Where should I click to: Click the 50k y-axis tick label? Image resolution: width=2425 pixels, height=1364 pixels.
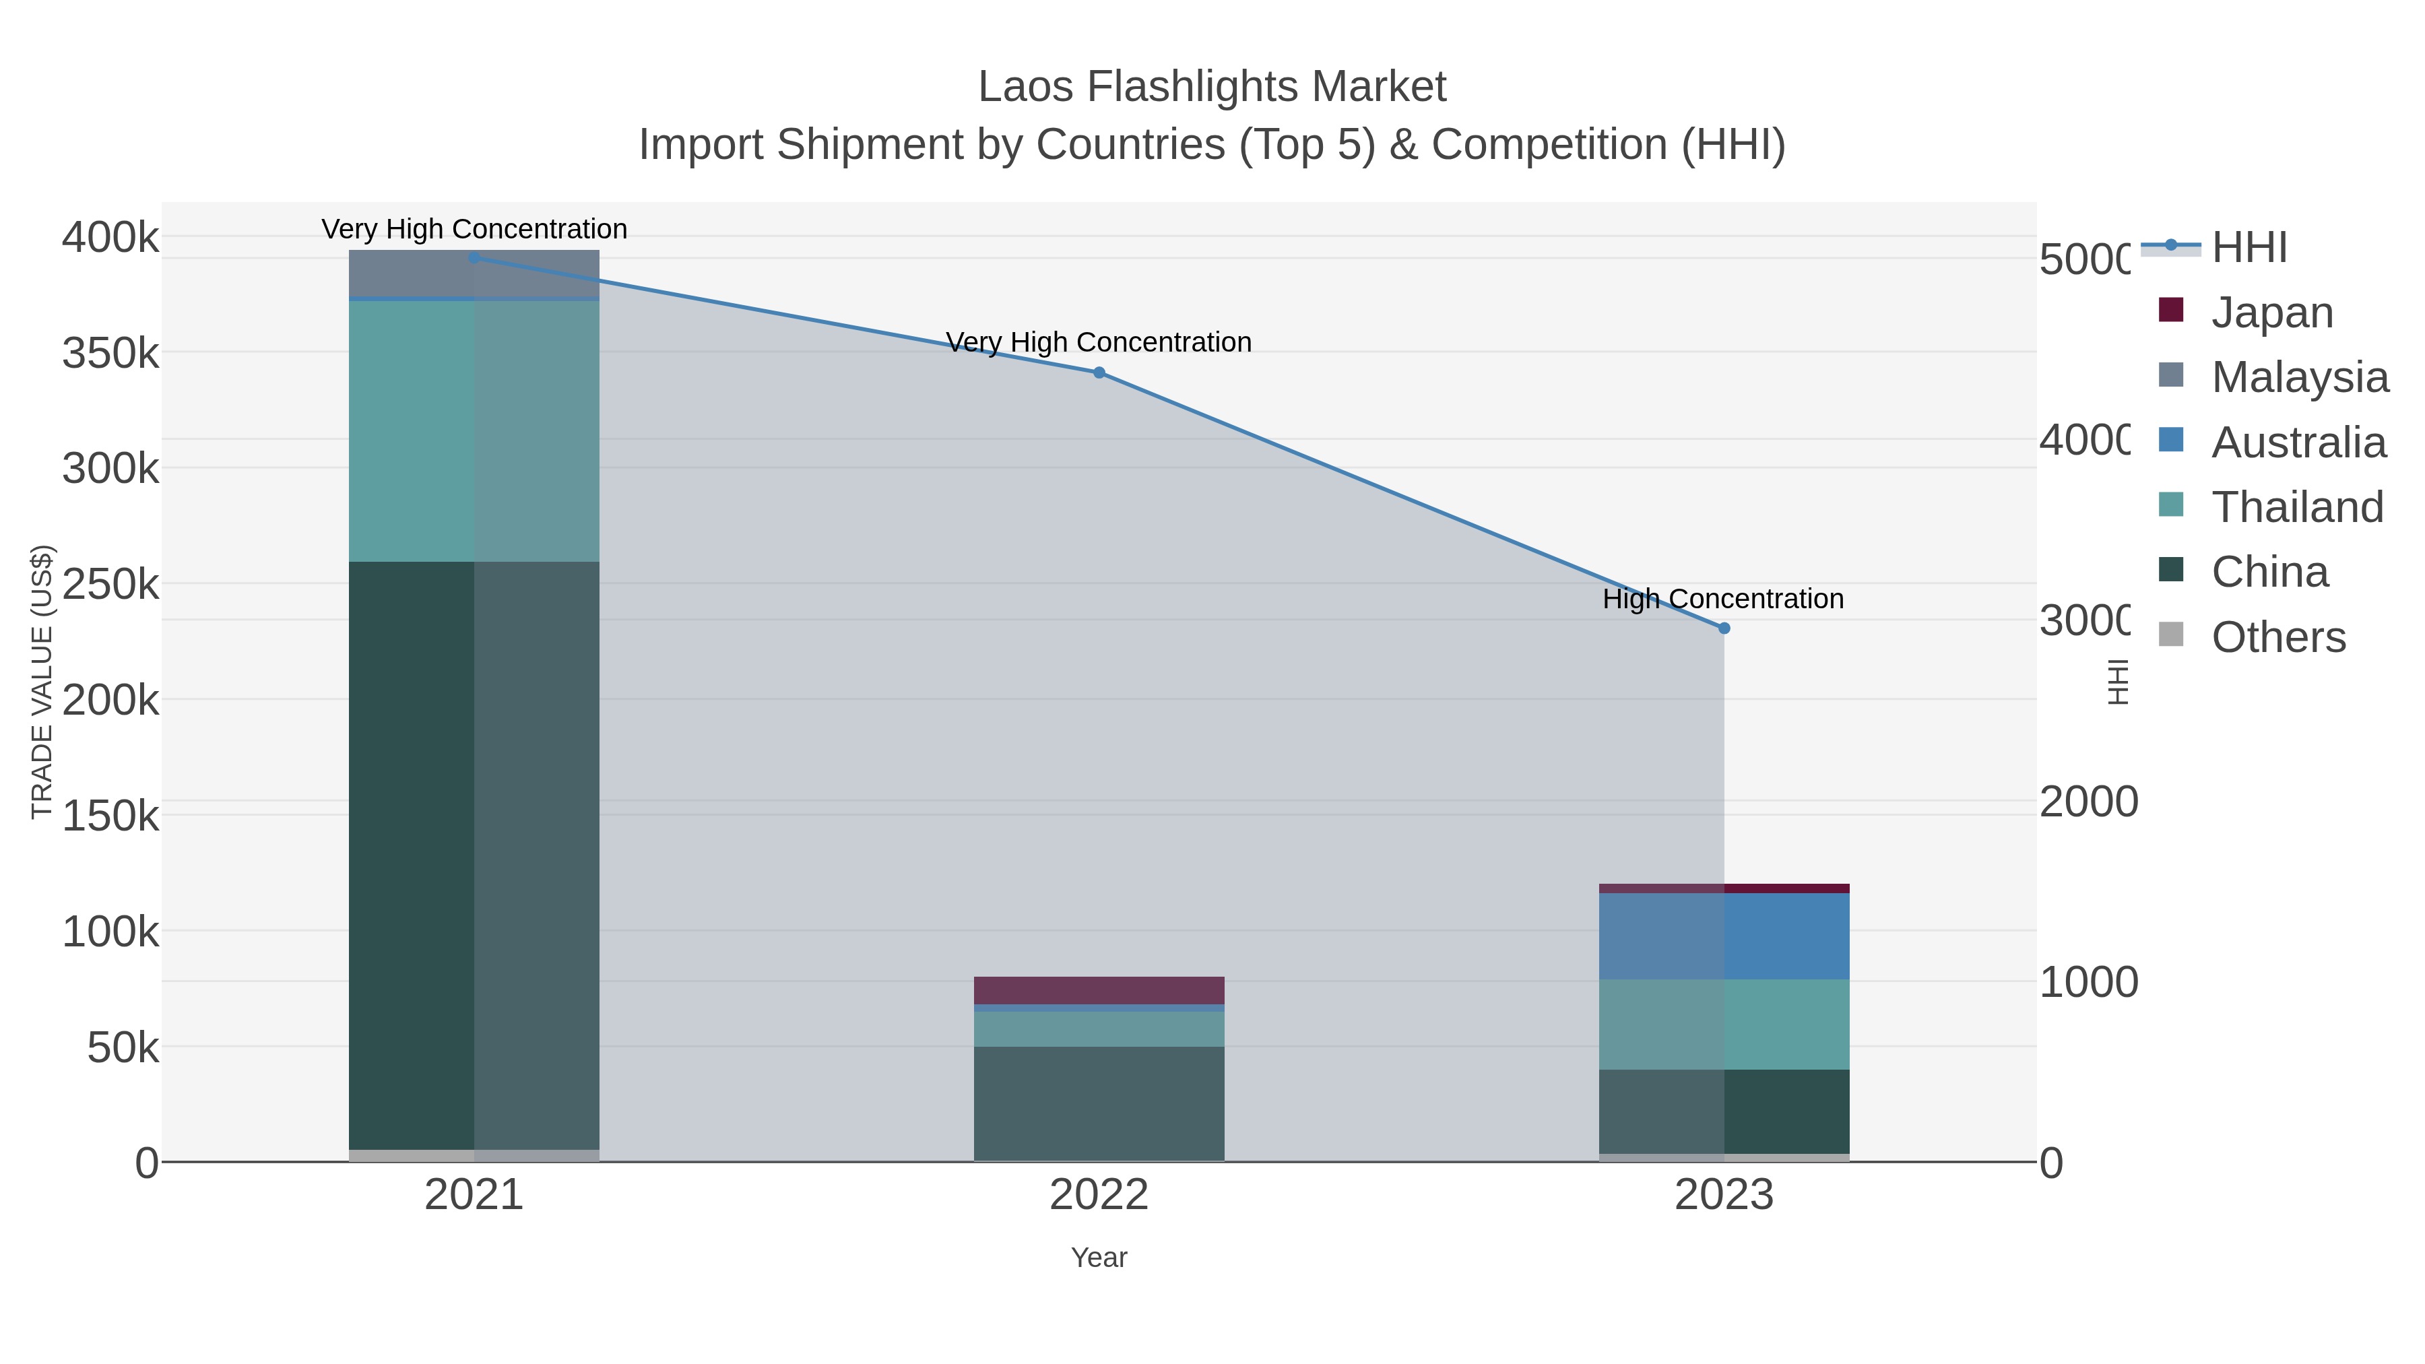point(123,1047)
